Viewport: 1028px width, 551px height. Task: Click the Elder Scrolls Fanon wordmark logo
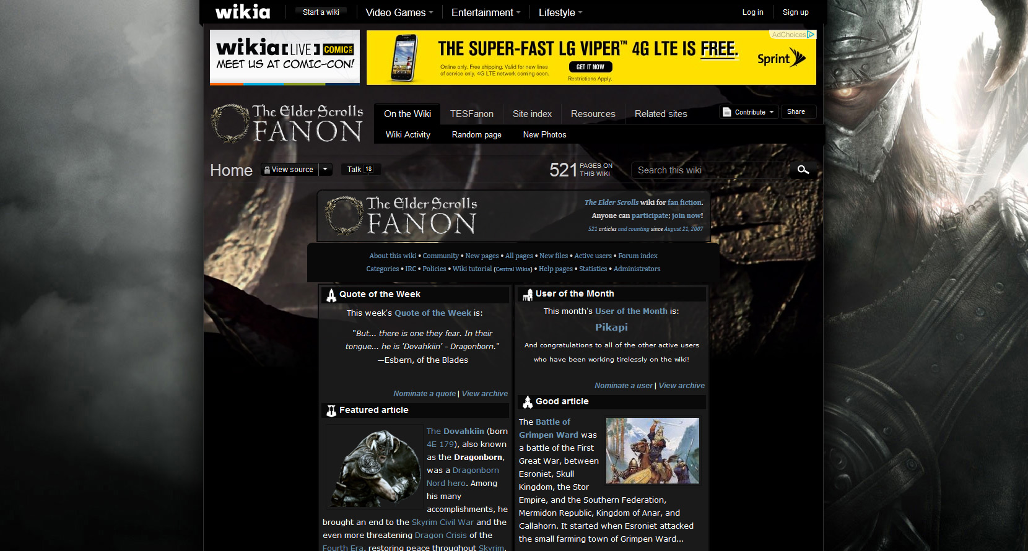[287, 123]
